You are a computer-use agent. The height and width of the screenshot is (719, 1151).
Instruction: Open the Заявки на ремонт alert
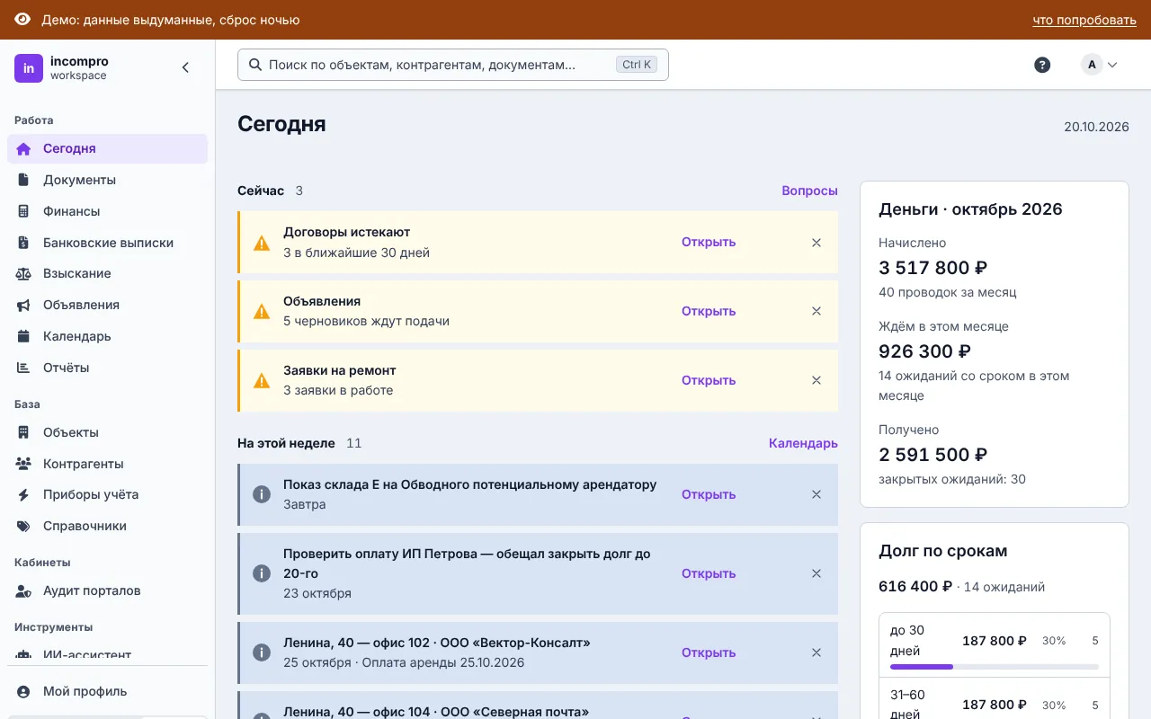coord(709,380)
